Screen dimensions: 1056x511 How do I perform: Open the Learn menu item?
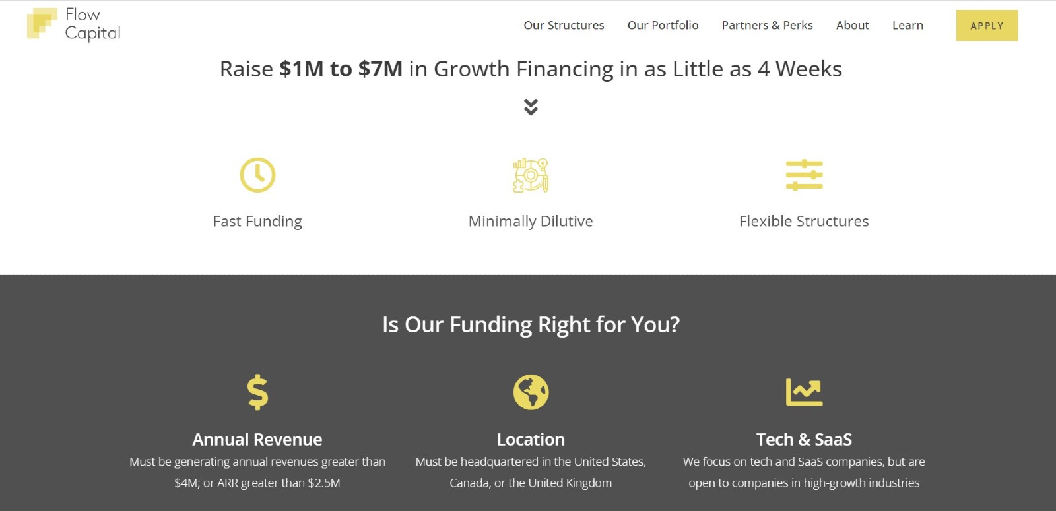[x=907, y=25]
